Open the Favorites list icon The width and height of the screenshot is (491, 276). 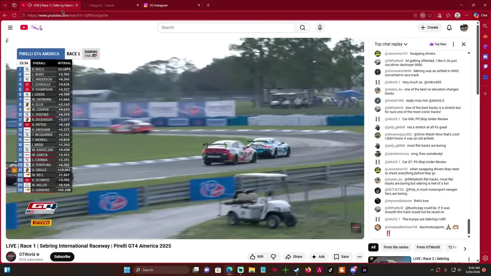[448, 15]
